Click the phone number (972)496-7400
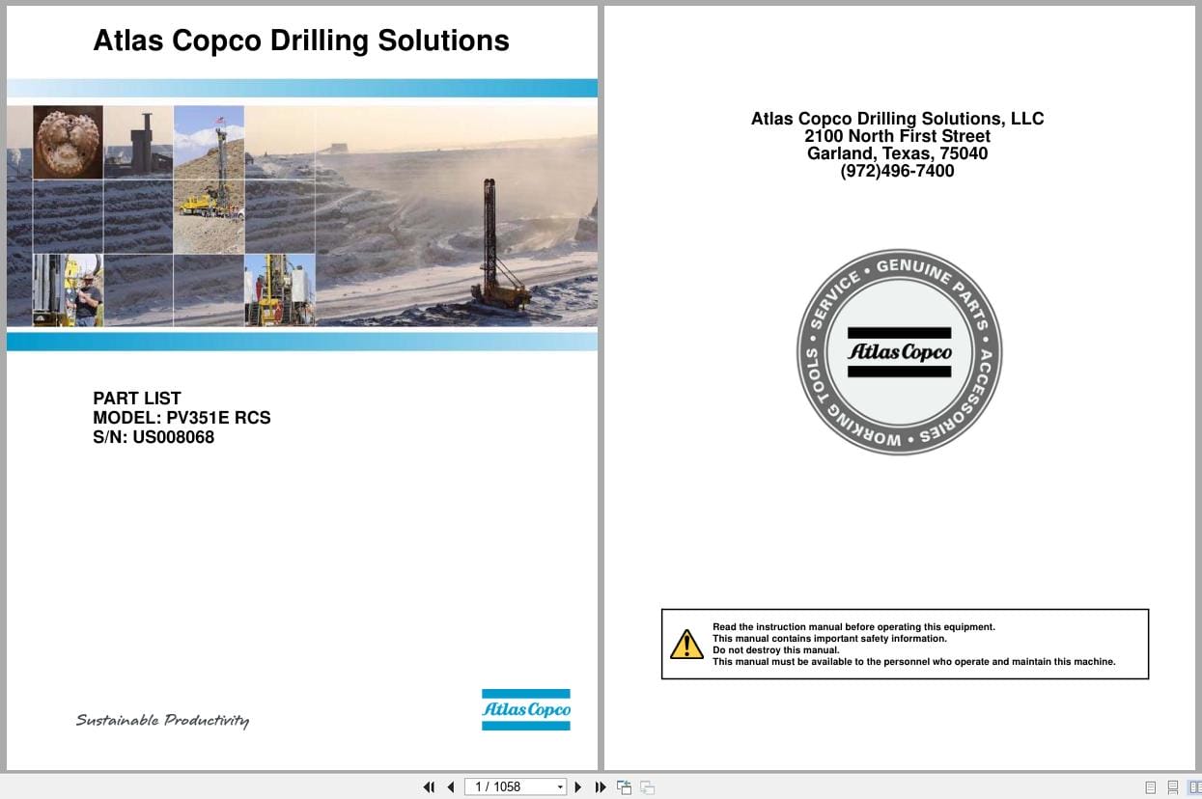The height and width of the screenshot is (799, 1202). (898, 171)
